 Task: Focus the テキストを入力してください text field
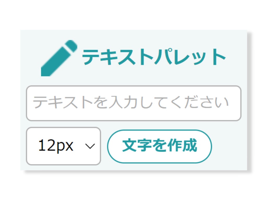(x=133, y=103)
